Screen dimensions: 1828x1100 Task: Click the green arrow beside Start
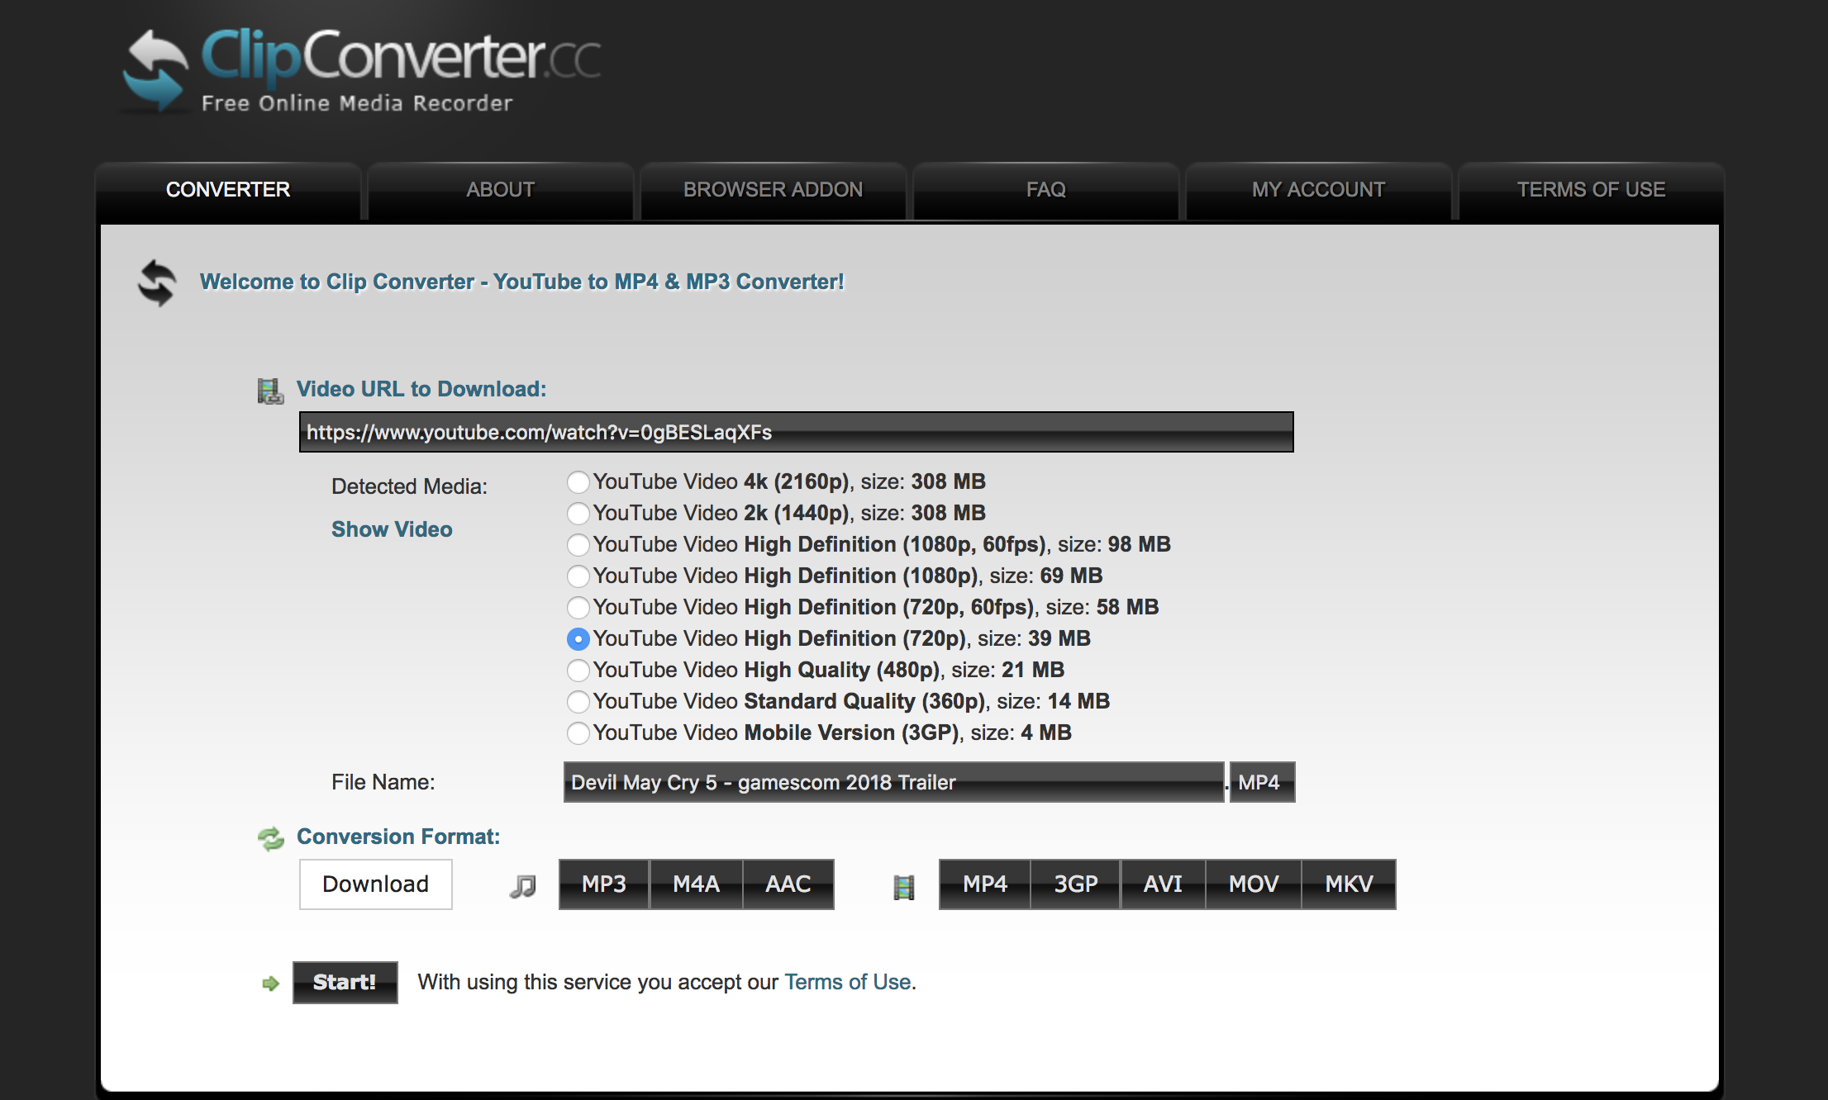tap(270, 983)
